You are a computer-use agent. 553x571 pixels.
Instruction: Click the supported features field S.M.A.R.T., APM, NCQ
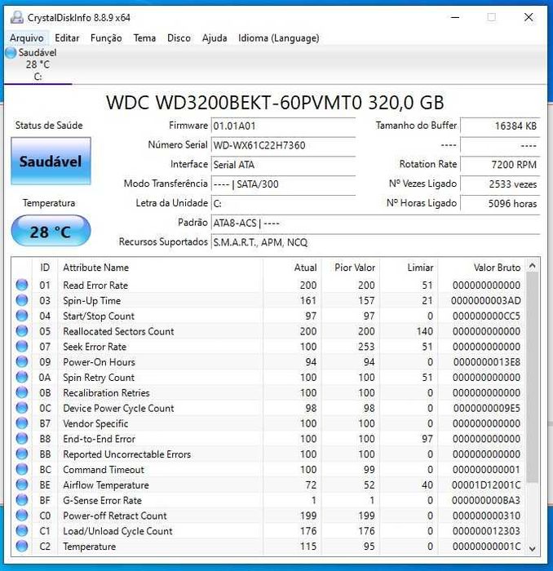(375, 242)
